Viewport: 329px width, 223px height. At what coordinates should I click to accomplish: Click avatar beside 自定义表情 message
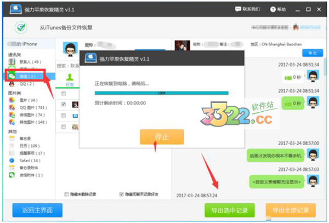pyautogui.click(x=313, y=180)
